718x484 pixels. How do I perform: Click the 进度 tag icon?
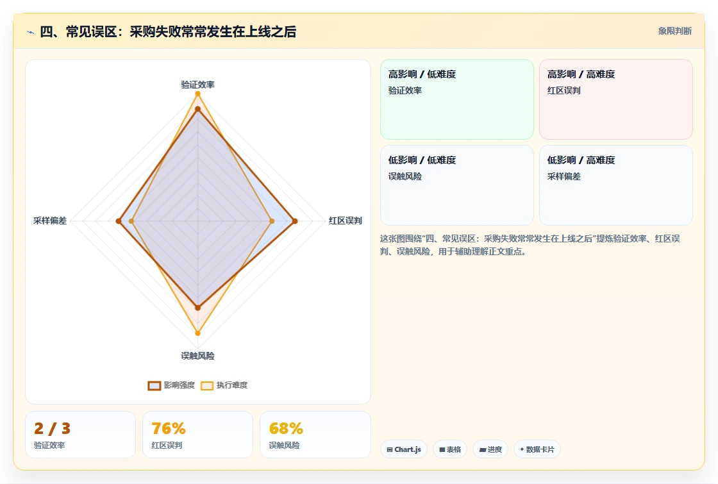482,449
